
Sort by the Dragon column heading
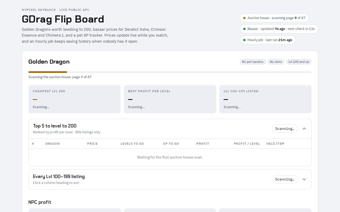(53, 144)
